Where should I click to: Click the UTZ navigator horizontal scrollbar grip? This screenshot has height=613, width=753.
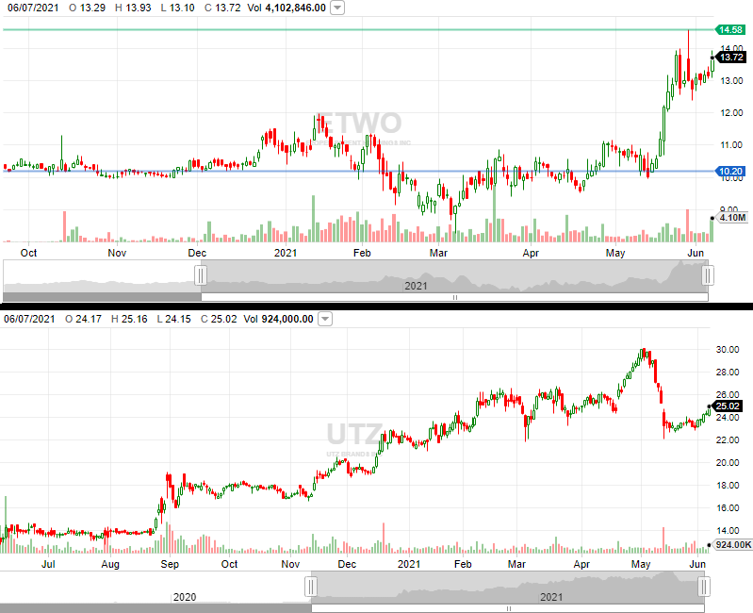coord(508,608)
